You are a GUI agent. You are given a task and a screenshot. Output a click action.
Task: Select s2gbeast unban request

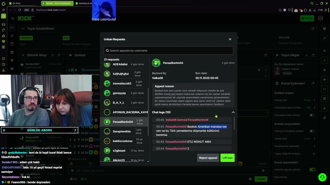pyautogui.click(x=124, y=151)
